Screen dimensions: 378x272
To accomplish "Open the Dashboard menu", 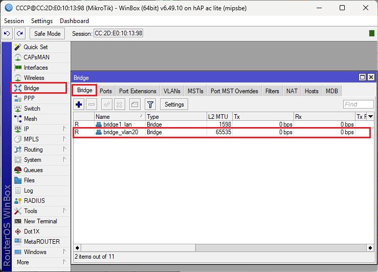I will 74,21.
